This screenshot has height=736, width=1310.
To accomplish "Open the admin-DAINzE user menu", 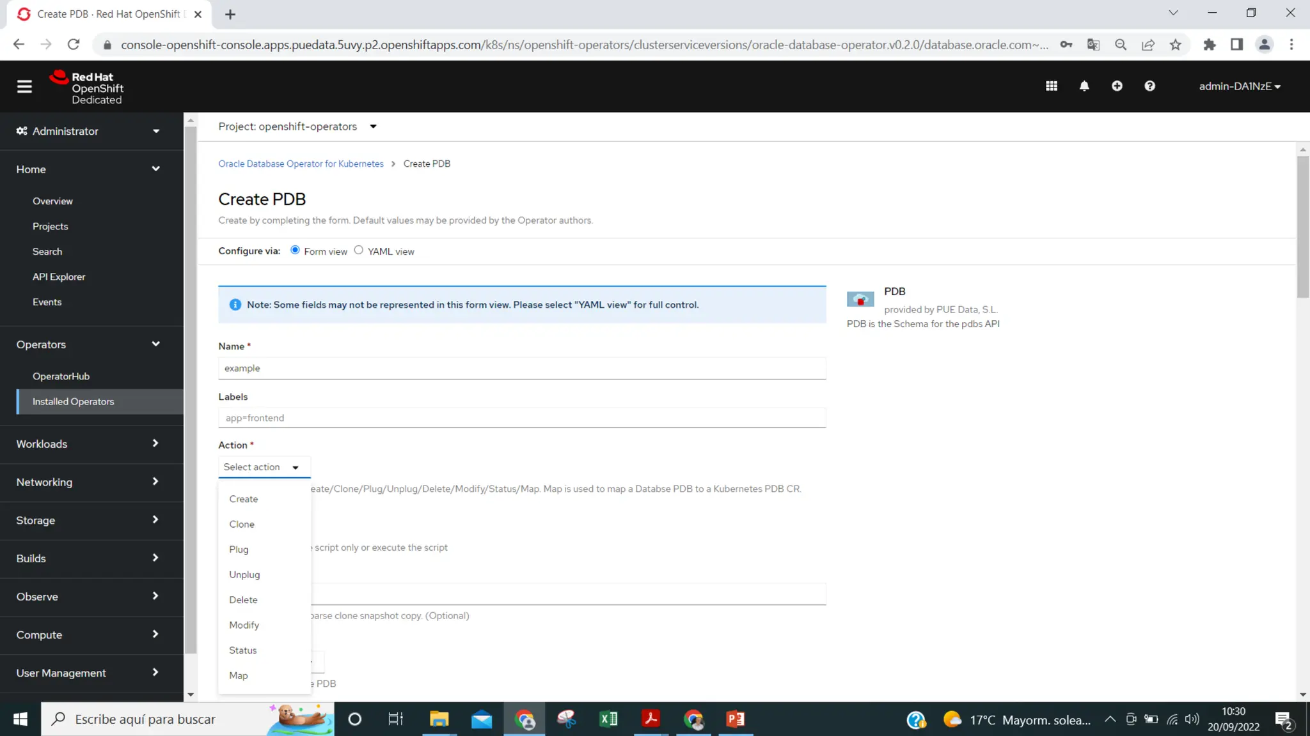I will pos(1239,86).
